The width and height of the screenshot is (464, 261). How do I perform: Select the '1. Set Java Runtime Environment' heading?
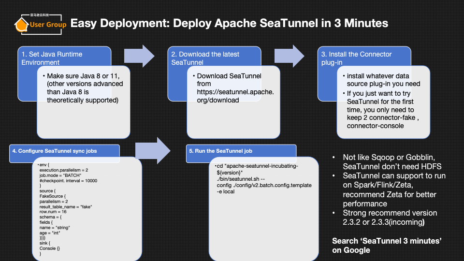pos(52,58)
